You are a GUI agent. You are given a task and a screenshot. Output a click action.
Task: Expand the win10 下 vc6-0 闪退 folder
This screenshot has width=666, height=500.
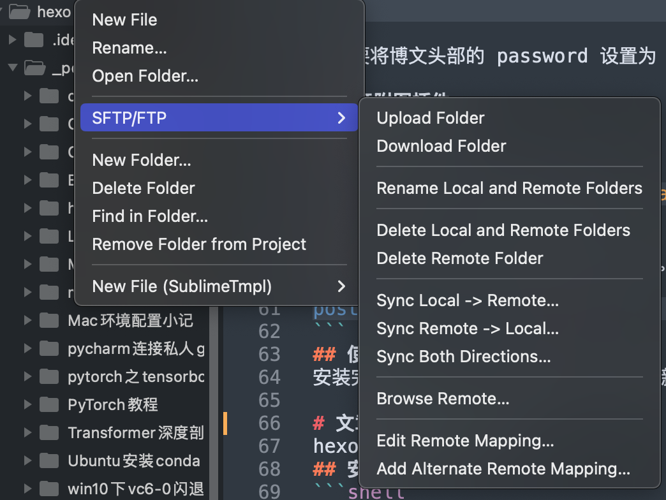coord(27,489)
